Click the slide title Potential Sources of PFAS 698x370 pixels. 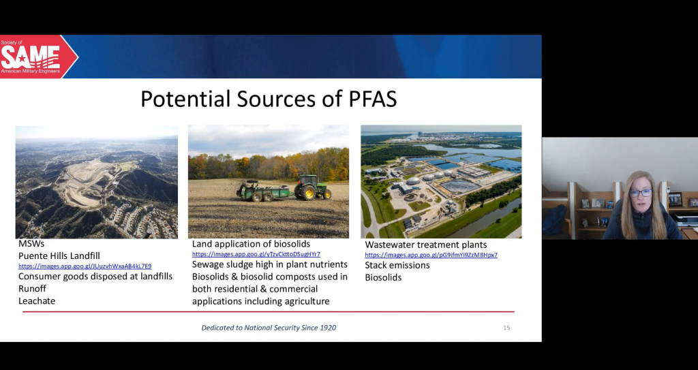click(x=269, y=99)
